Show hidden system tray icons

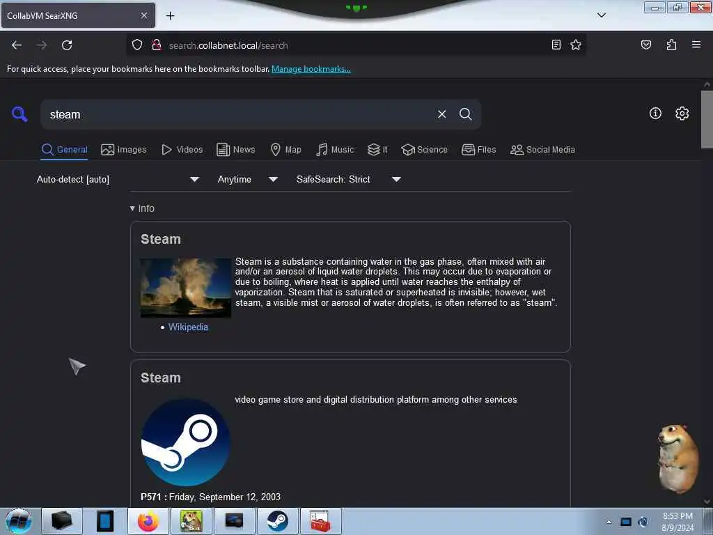pos(609,522)
